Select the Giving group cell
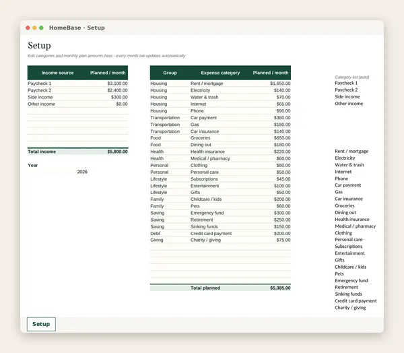 click(x=157, y=240)
